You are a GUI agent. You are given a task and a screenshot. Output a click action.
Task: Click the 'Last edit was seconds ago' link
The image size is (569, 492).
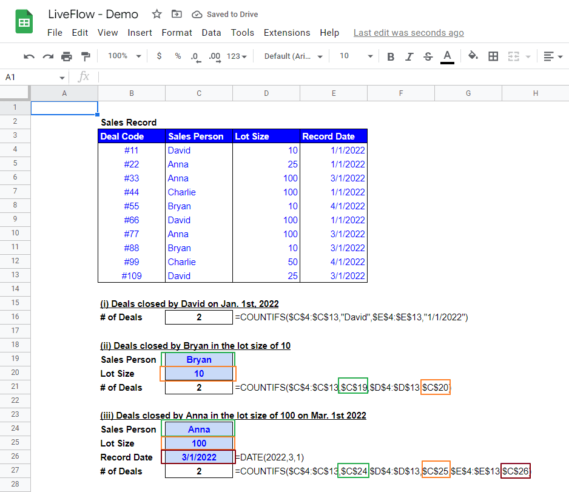408,33
